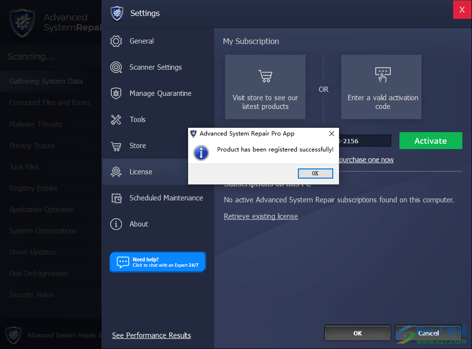Select Gathering System Data in the main window
The image size is (472, 349).
click(51, 81)
